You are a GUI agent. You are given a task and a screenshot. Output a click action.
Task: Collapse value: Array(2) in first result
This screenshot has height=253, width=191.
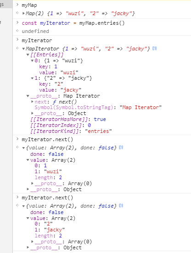(x=28, y=160)
